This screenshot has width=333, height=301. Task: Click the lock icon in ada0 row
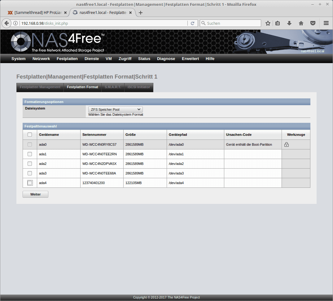pos(287,145)
